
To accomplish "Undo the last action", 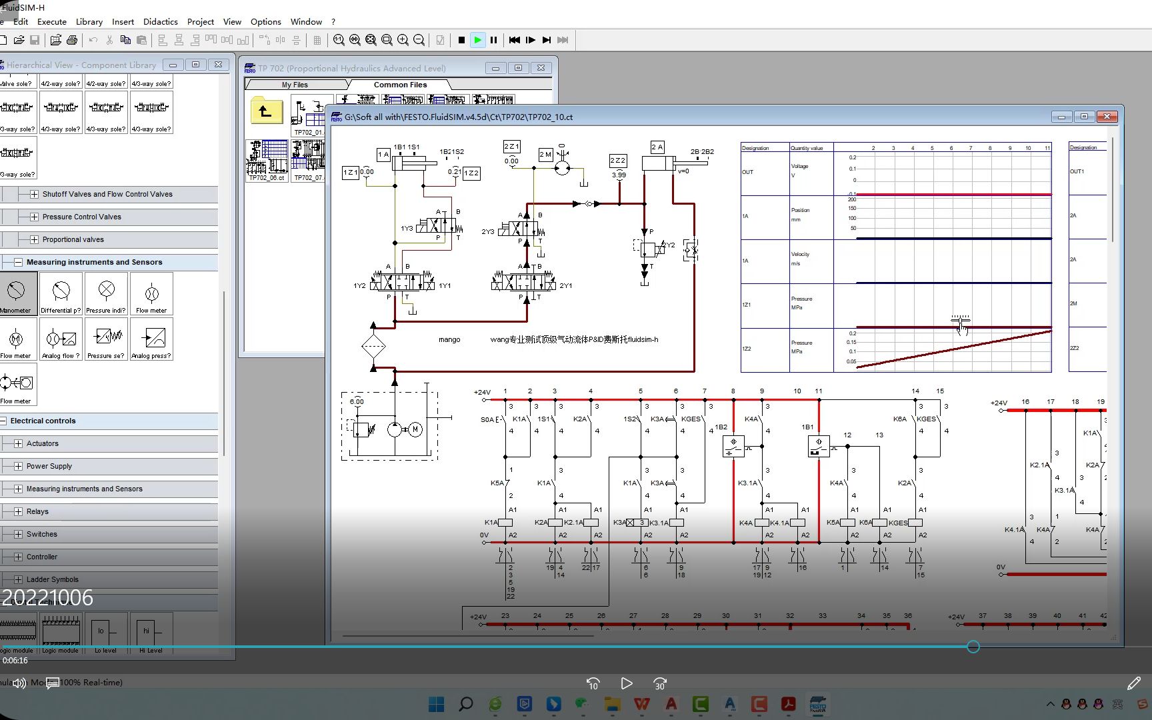I will point(93,40).
